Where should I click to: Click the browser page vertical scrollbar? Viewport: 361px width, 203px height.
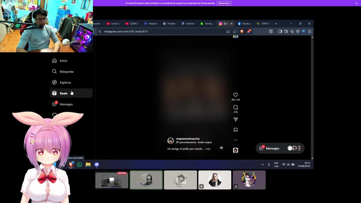coord(312,98)
